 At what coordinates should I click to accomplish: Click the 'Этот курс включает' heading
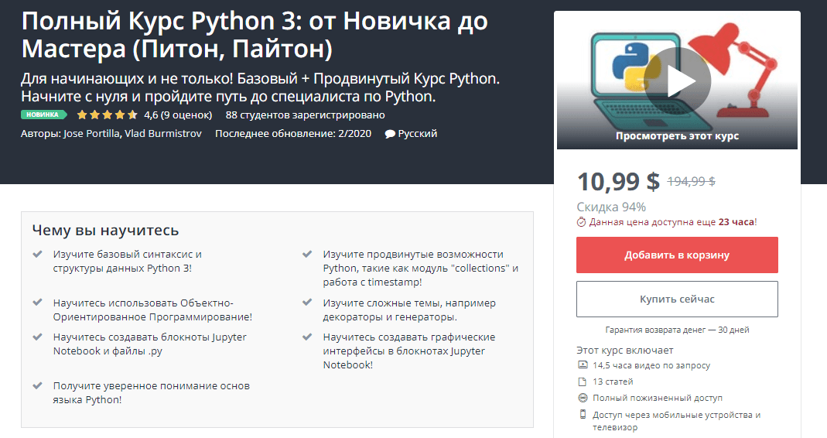coord(625,351)
